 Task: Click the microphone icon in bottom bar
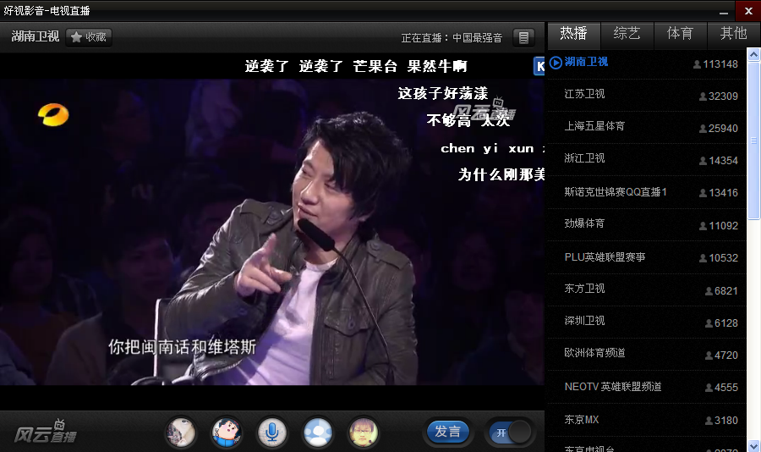[271, 433]
